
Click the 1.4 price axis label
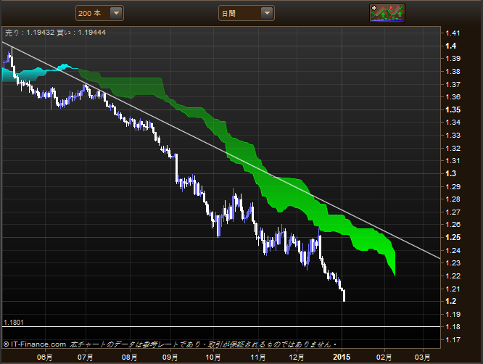pyautogui.click(x=450, y=46)
